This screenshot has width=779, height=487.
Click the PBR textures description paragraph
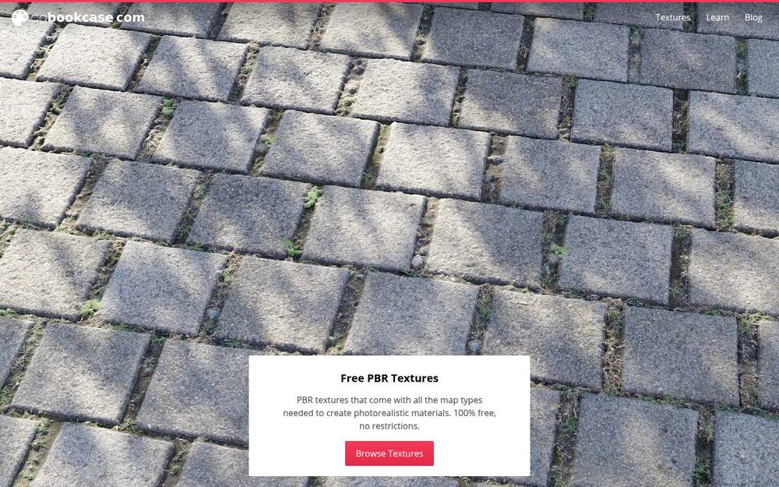389,413
